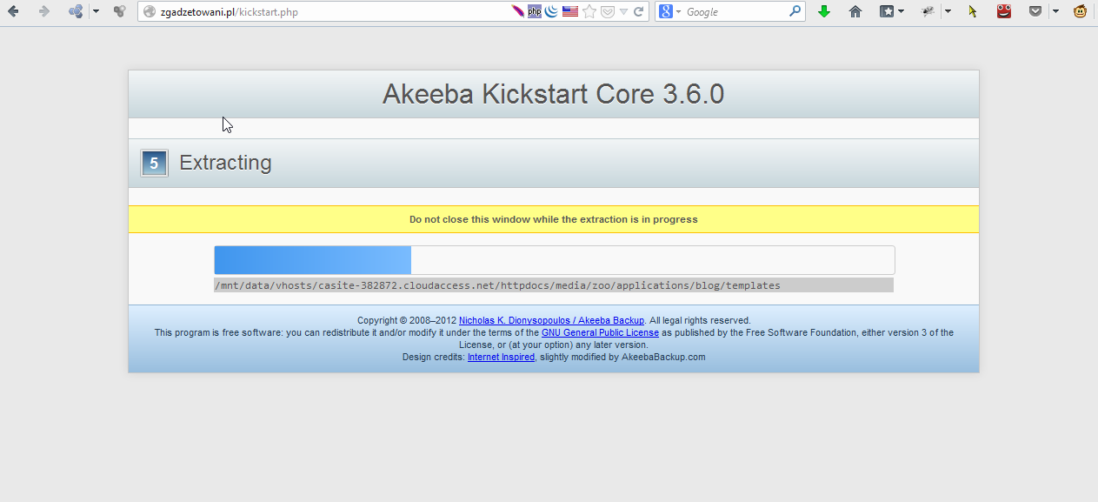Click the Pocket icon in address bar

[x=609, y=11]
